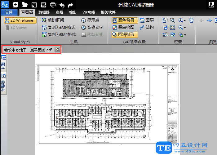
Task: Print the drawing using the printer icon
Action: (53, 5)
